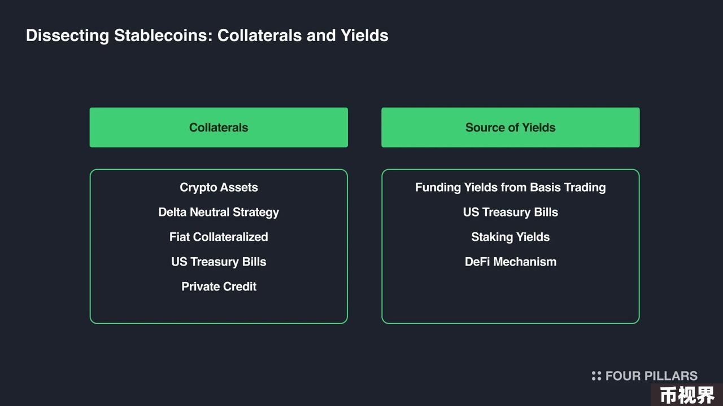Click US Treasury Bills under Source of Yields
Viewport: 723px width, 406px height.
(x=511, y=212)
